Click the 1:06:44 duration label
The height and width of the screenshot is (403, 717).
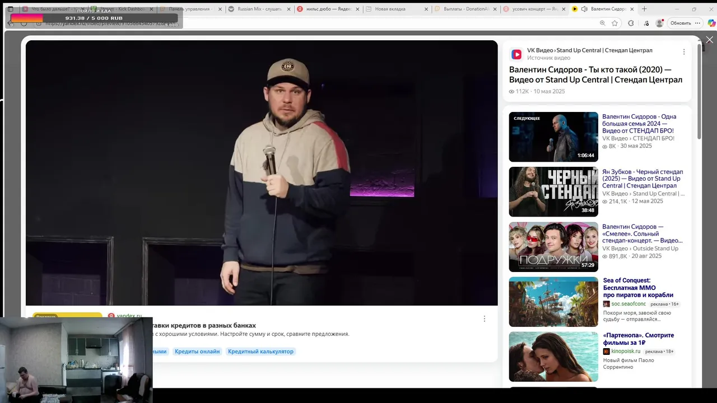586,156
